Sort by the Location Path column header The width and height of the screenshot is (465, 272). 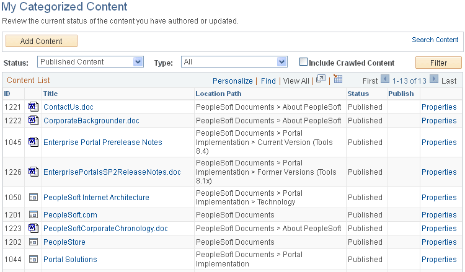(218, 94)
